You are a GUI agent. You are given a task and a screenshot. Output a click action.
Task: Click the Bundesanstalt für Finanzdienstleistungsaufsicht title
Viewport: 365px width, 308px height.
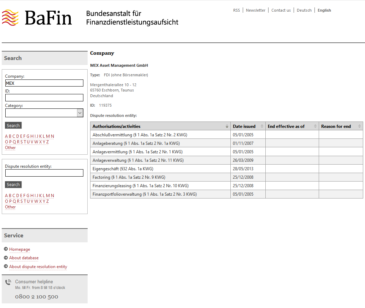click(132, 18)
